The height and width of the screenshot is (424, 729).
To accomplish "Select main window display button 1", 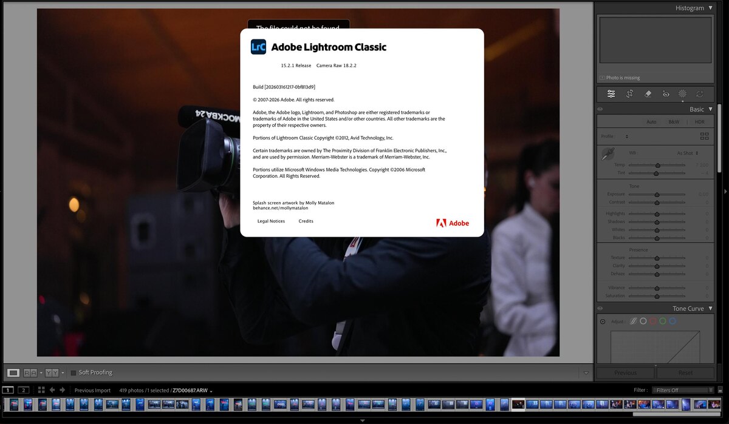I will coord(8,390).
